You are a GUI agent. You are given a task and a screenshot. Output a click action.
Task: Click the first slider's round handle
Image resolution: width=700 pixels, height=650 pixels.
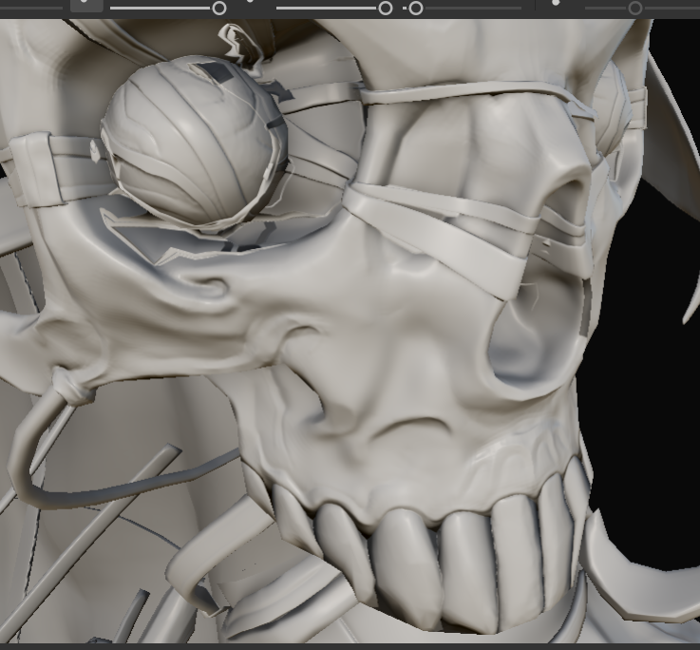pyautogui.click(x=219, y=9)
